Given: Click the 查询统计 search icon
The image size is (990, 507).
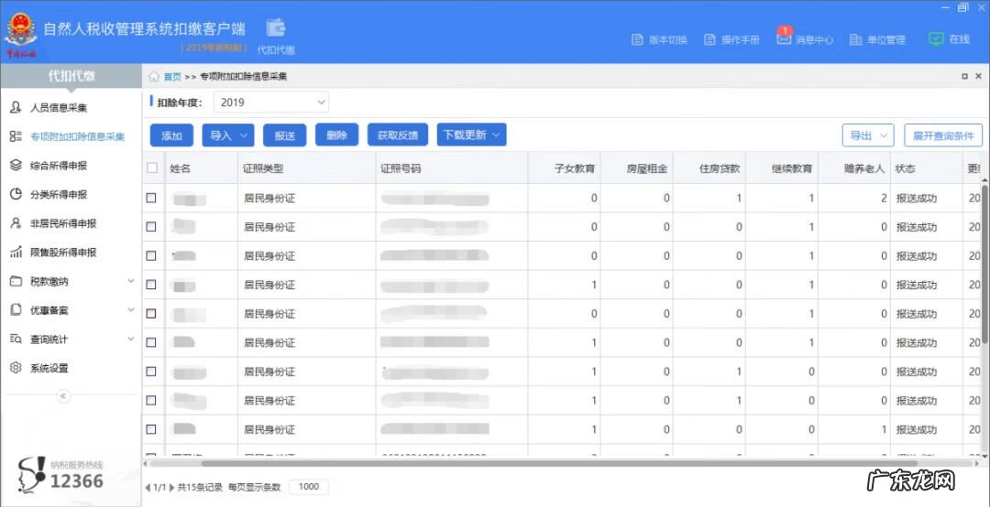Looking at the screenshot, I should (x=16, y=340).
